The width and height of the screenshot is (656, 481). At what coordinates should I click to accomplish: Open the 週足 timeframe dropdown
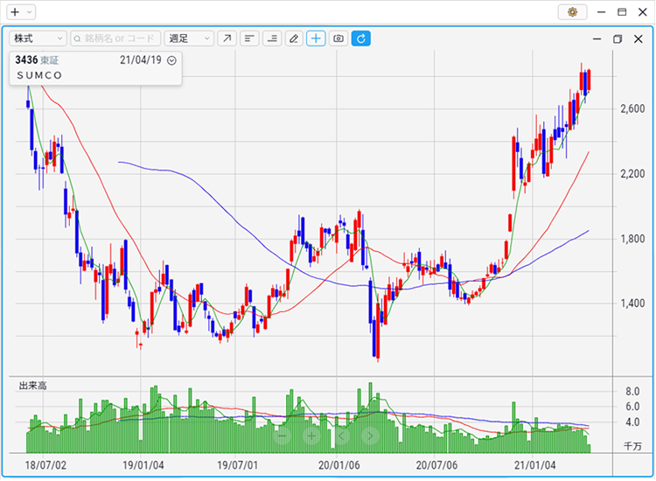(189, 38)
